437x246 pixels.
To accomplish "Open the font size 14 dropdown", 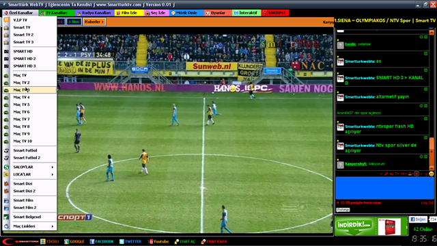I will 404,174.
